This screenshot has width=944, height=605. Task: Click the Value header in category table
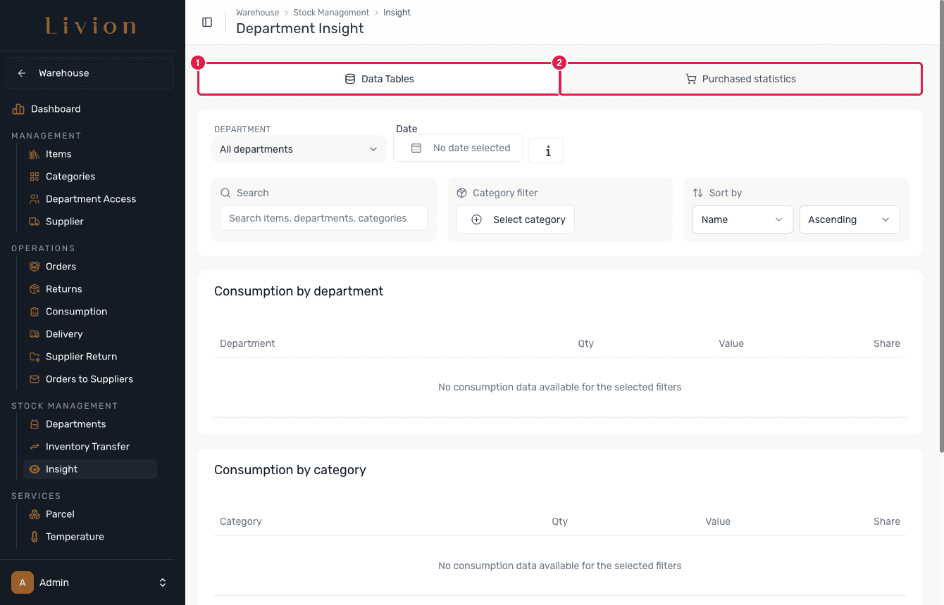pos(718,521)
